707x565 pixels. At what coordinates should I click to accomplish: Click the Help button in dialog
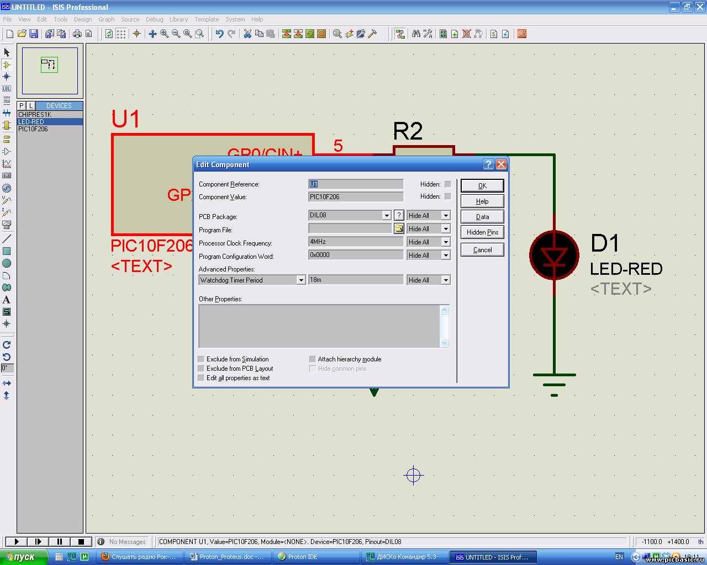pos(482,201)
